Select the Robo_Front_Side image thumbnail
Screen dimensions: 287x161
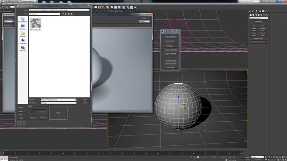(35, 24)
